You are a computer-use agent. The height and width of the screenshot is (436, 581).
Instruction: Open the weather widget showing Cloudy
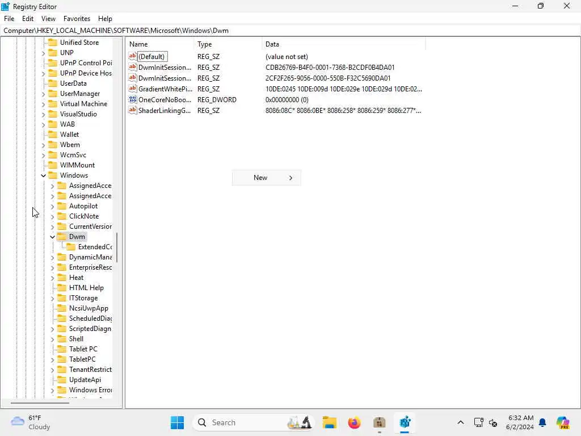click(31, 422)
